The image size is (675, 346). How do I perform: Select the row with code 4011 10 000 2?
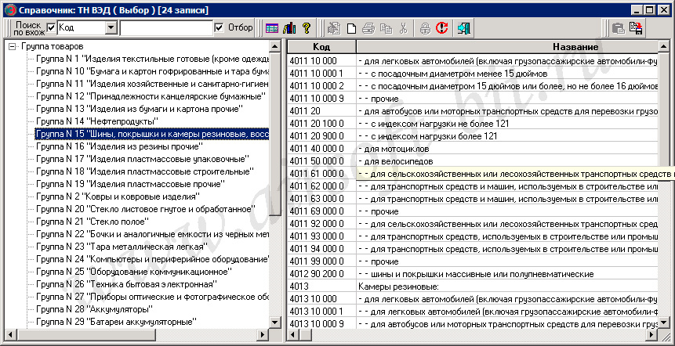[x=473, y=86]
